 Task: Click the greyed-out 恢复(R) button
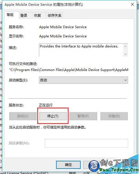pyautogui.click(x=114, y=116)
